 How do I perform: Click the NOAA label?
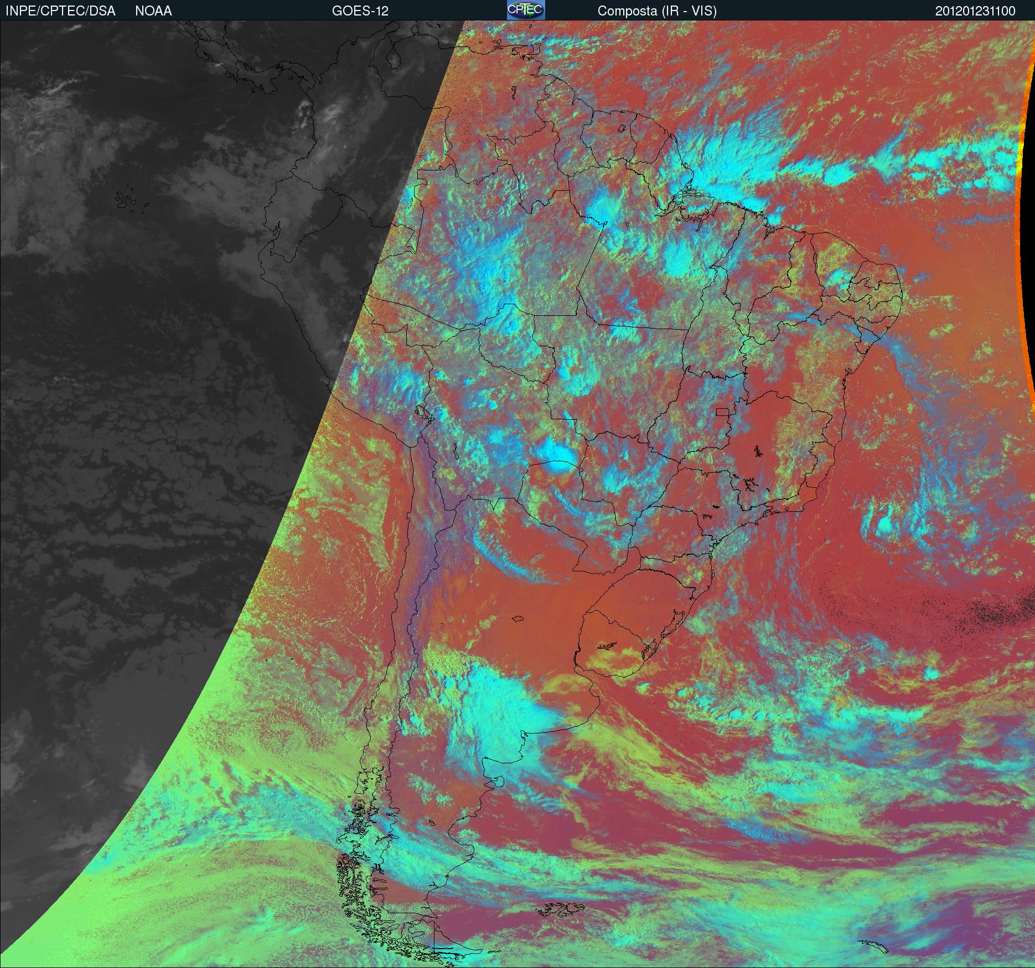coord(153,11)
